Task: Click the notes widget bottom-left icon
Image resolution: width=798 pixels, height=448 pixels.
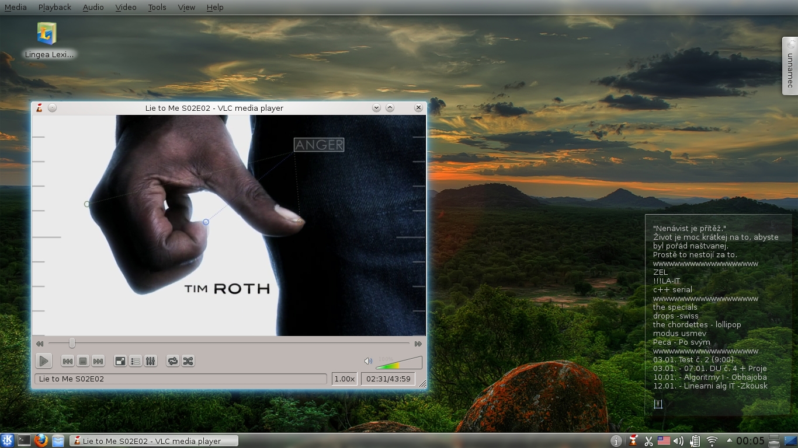Action: (x=658, y=404)
